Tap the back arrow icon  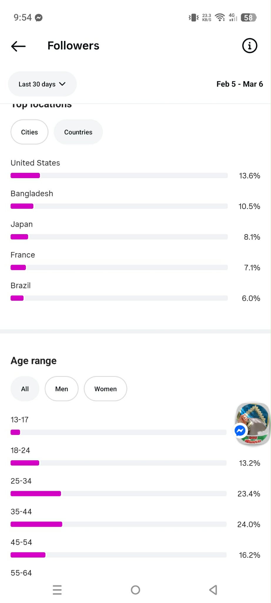click(18, 46)
